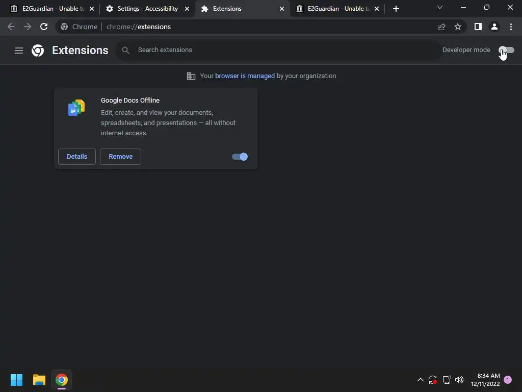Open the volume speaker tray icon
This screenshot has width=522, height=392.
[459, 380]
